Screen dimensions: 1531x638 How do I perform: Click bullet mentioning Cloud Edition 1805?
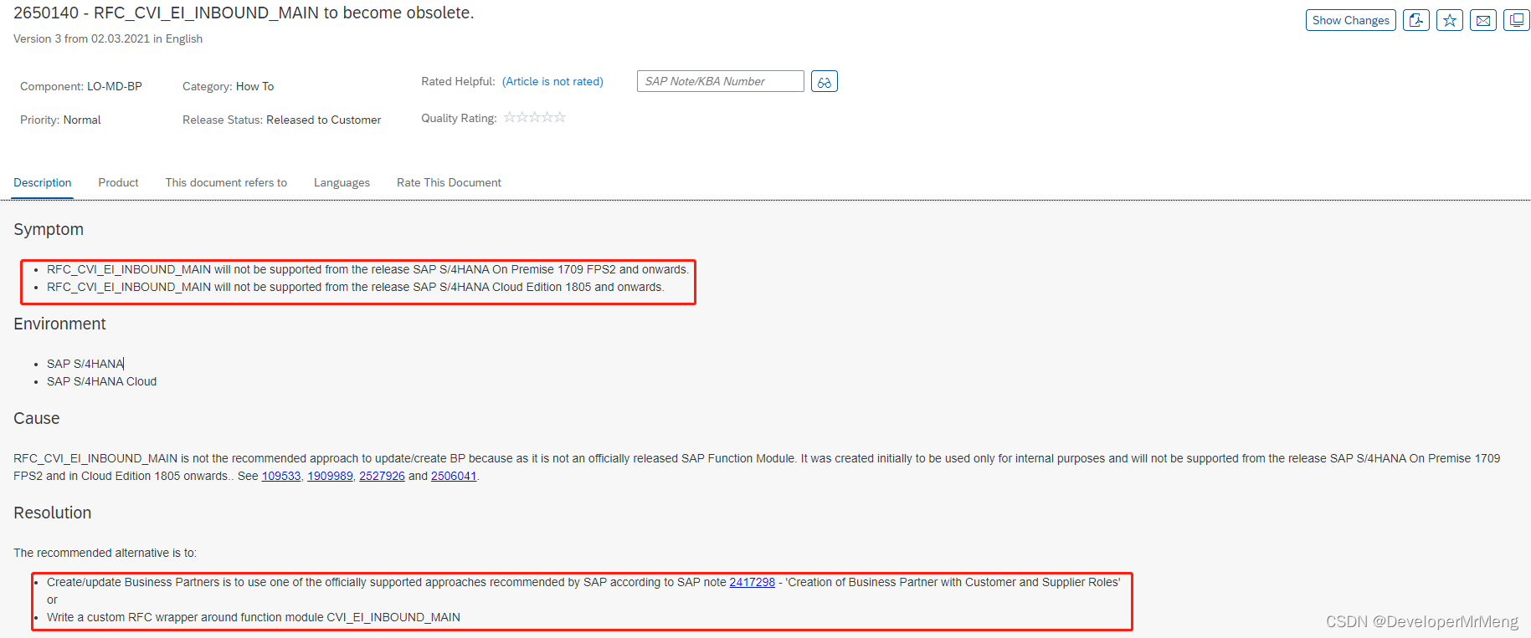[x=356, y=287]
